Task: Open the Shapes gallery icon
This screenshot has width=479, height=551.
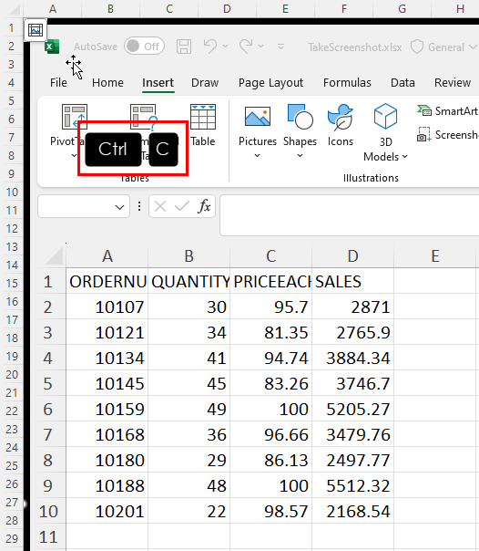Action: pos(300,117)
